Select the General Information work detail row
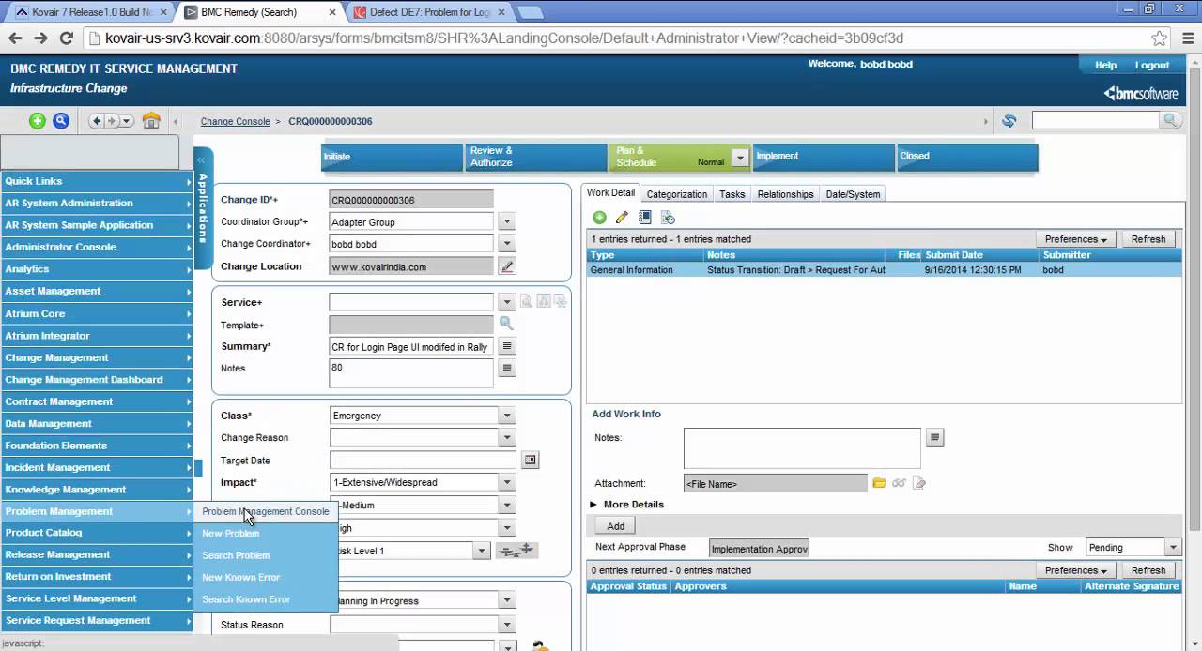 pos(884,270)
